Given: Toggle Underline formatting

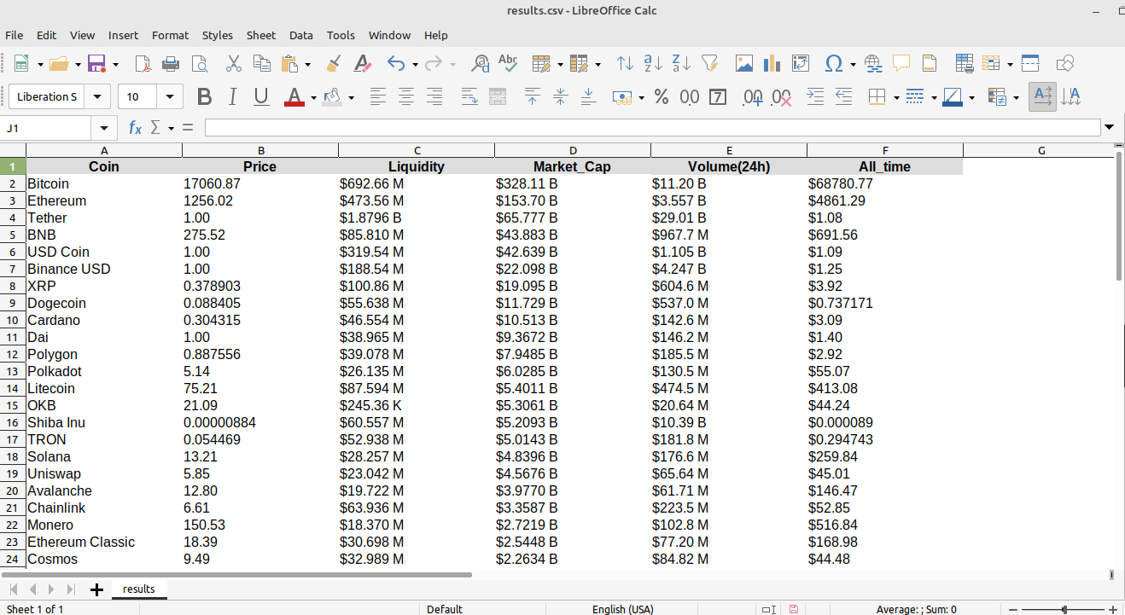Looking at the screenshot, I should pos(261,96).
